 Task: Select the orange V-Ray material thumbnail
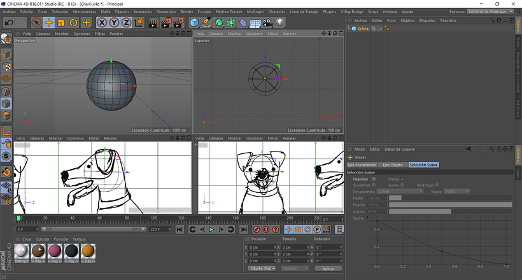coord(88,251)
